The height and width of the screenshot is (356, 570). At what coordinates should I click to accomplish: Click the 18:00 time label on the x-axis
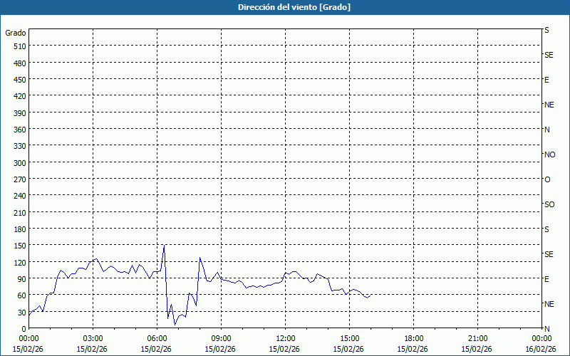tap(413, 338)
